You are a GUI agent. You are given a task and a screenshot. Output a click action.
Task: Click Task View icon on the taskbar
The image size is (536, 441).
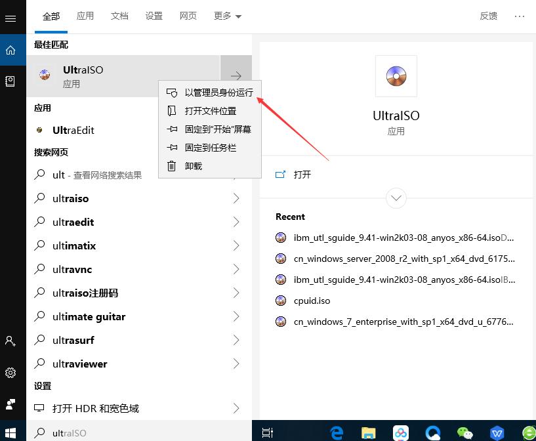tap(267, 432)
